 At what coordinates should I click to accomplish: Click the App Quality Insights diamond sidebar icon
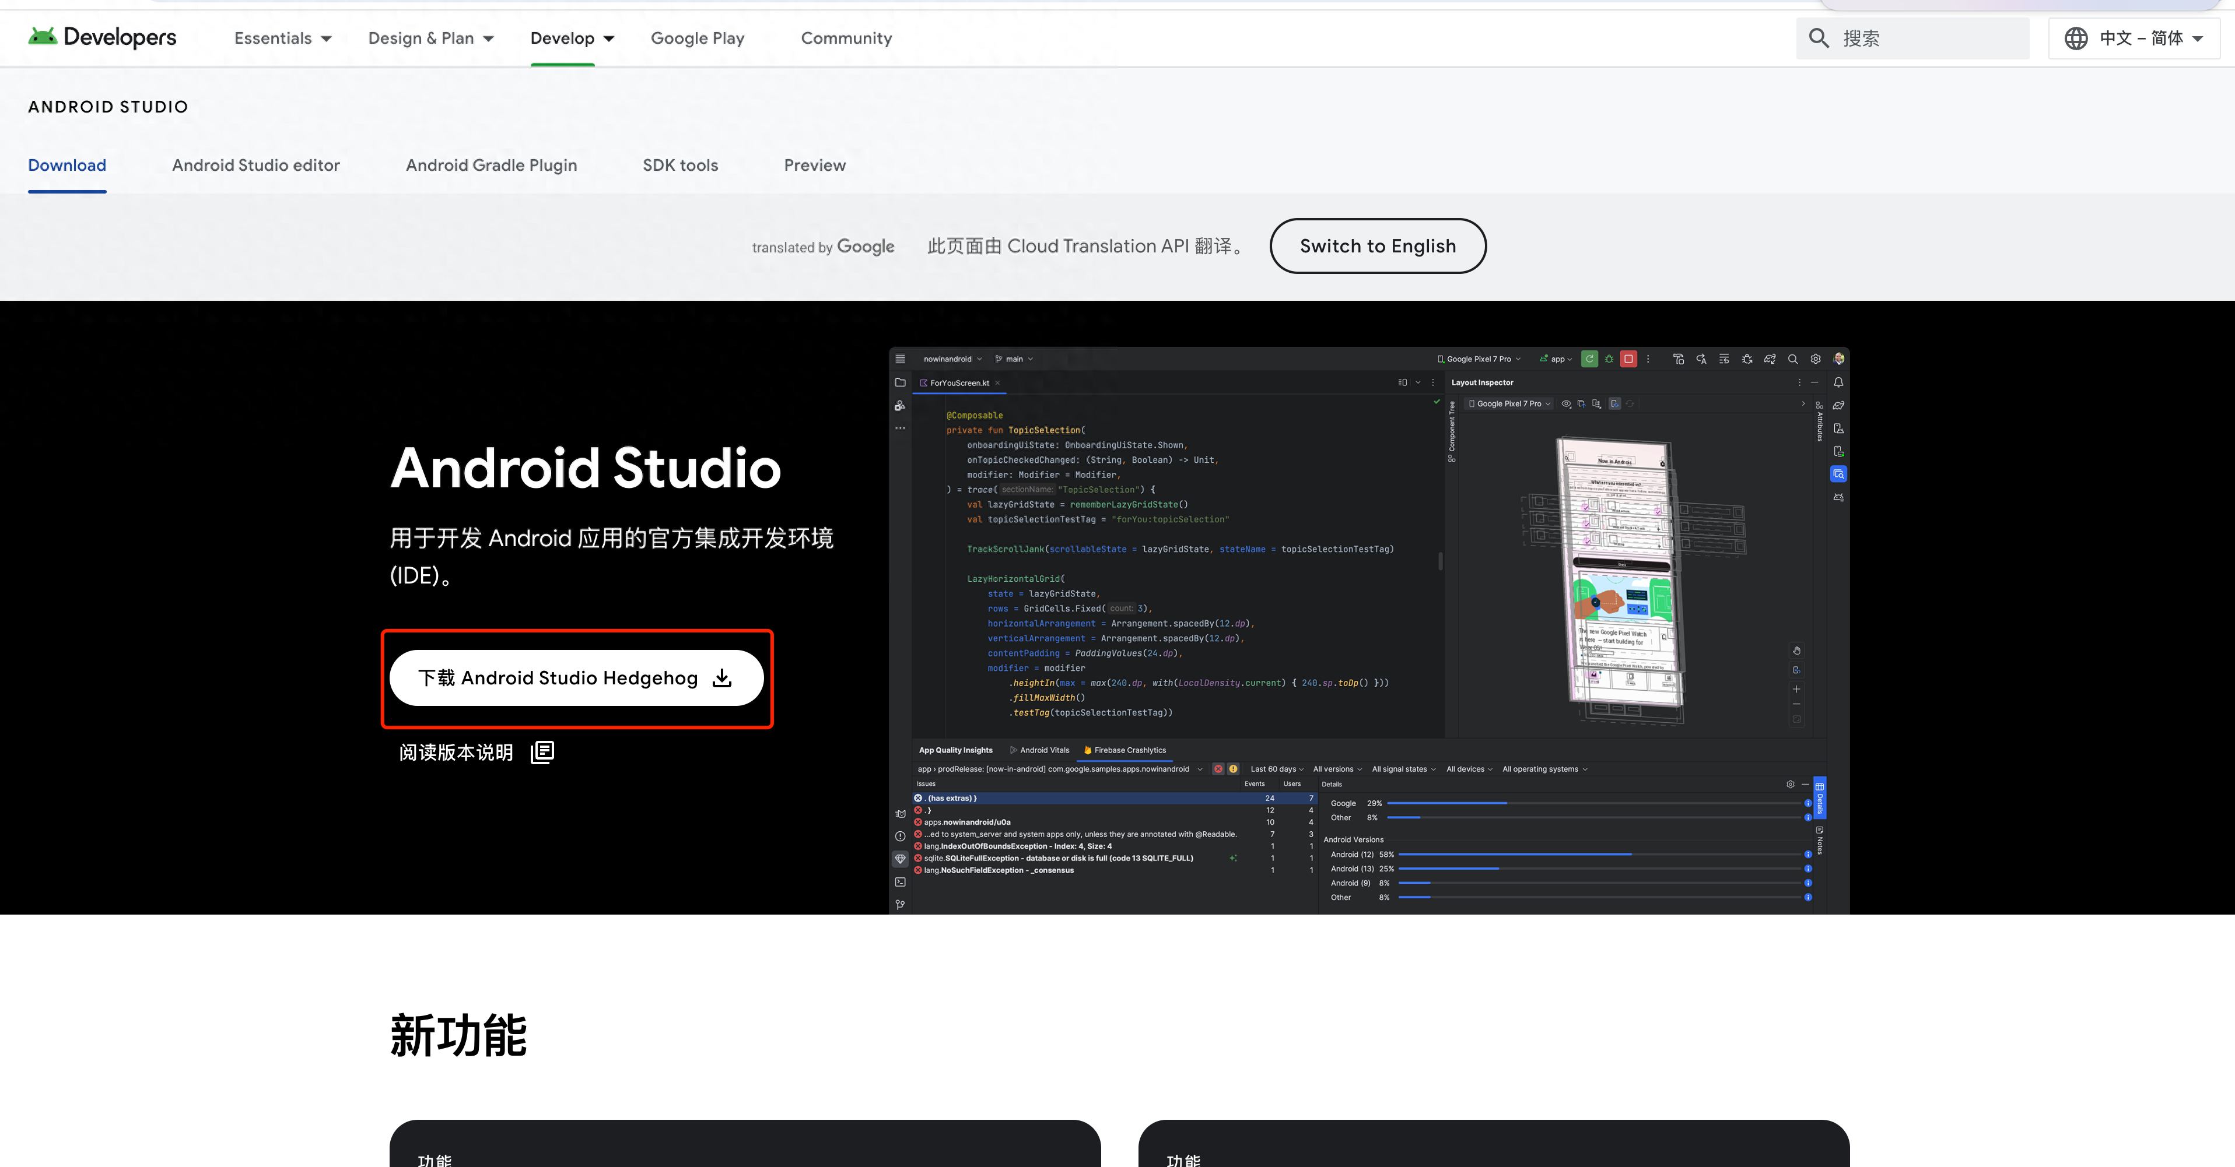point(900,858)
